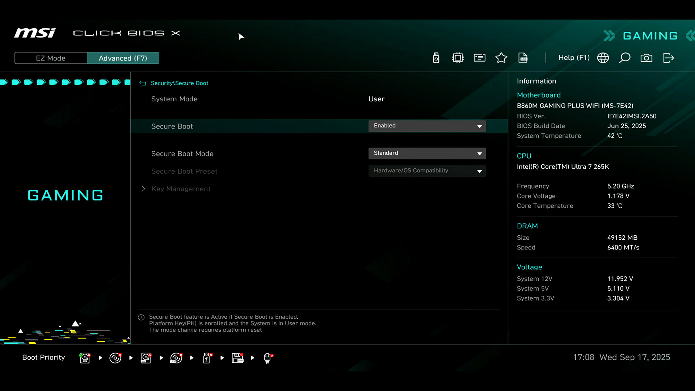This screenshot has width=695, height=391.
Task: Click the CPU chip icon in toolbar
Action: tap(458, 58)
